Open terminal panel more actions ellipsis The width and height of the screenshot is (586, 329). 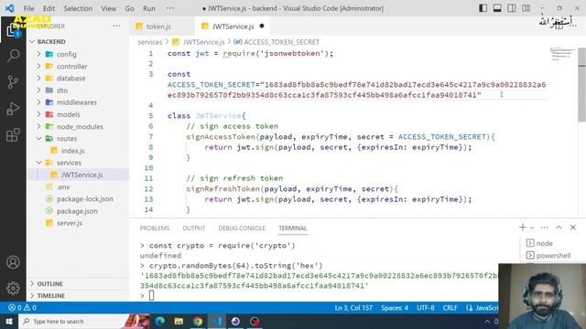pos(544,228)
